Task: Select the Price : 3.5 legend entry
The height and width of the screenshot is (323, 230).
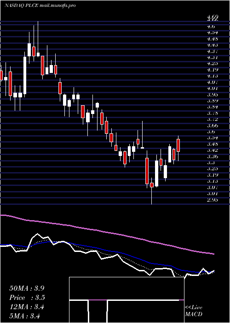Action: click(27, 298)
